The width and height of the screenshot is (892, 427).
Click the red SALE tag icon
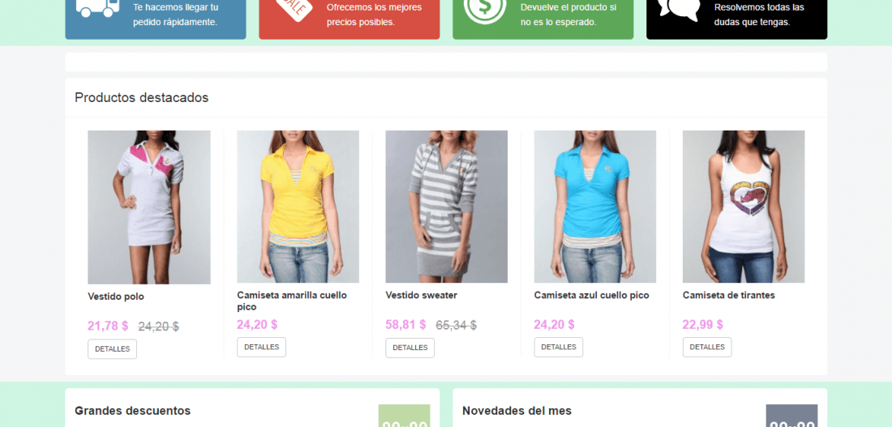pyautogui.click(x=294, y=10)
